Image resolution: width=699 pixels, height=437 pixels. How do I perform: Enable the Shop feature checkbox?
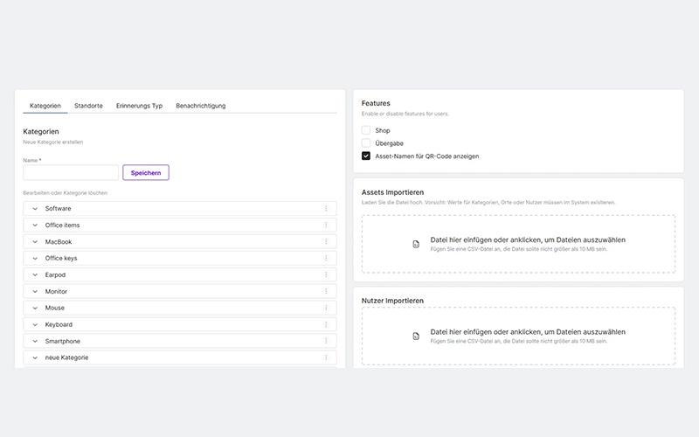[366, 130]
